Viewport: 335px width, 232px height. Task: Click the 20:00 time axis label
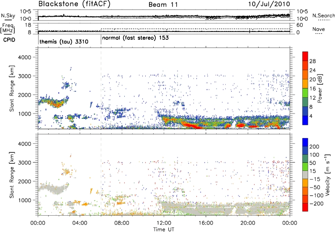click(x=248, y=223)
